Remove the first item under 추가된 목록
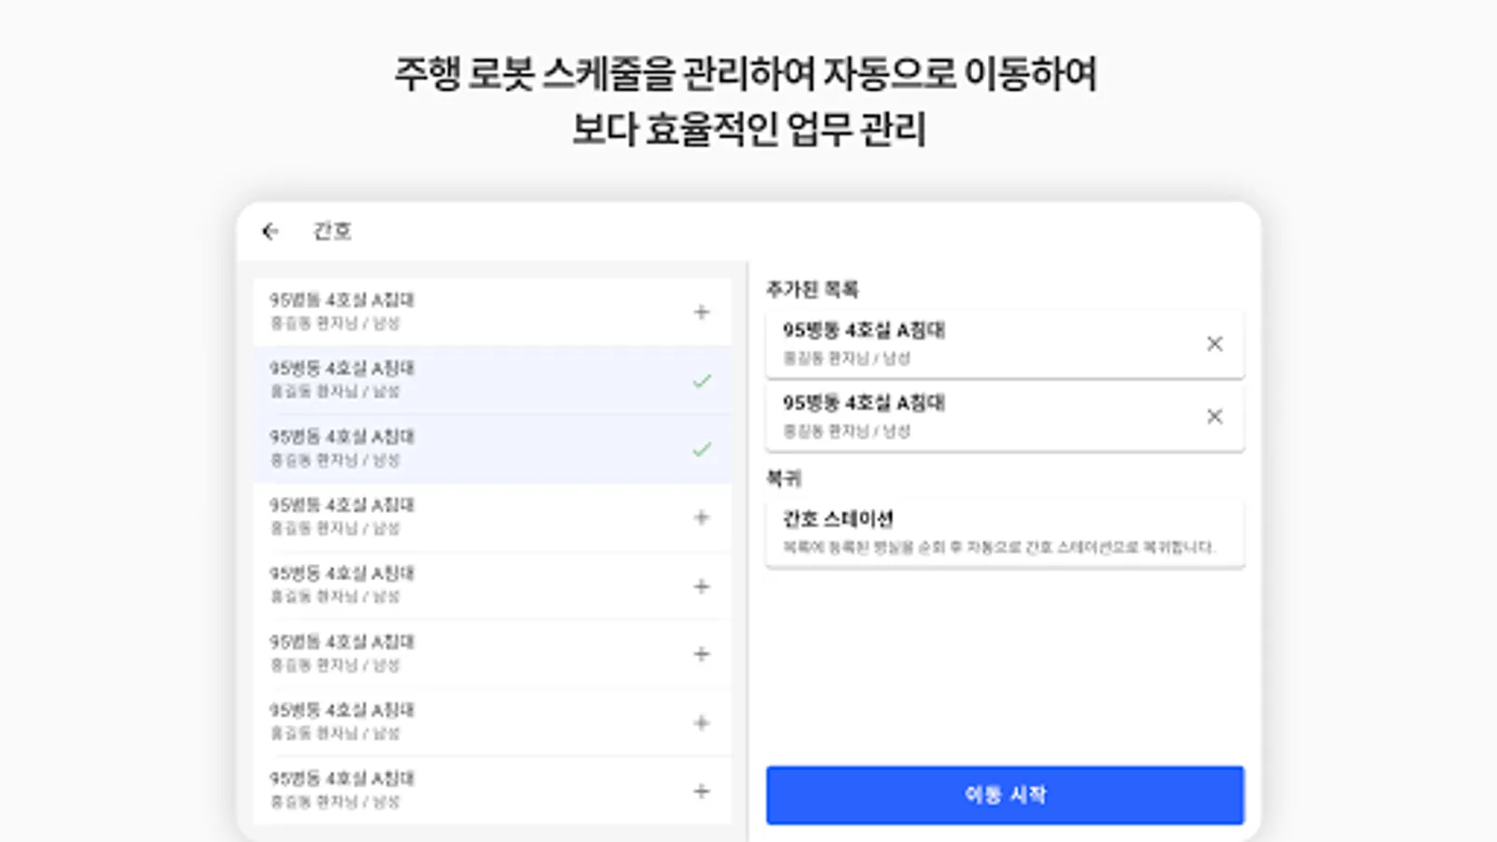 coord(1214,344)
